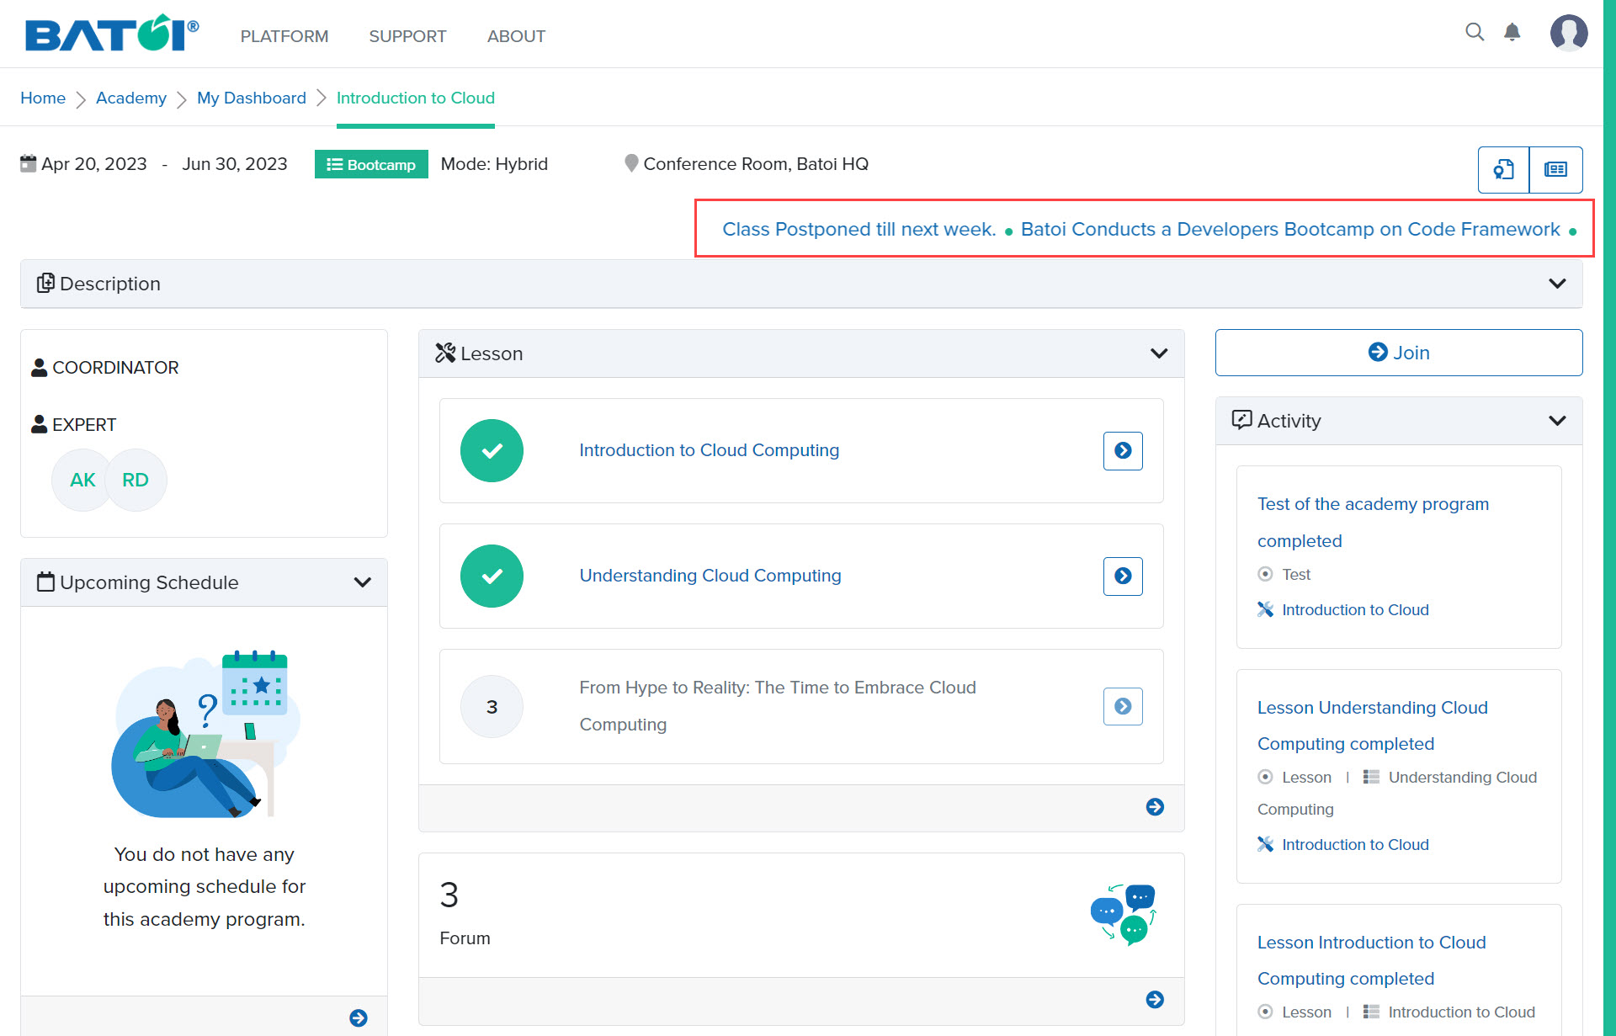This screenshot has height=1036, width=1616.
Task: Click the arrow at Upcoming Schedule footer
Action: coord(359,1017)
